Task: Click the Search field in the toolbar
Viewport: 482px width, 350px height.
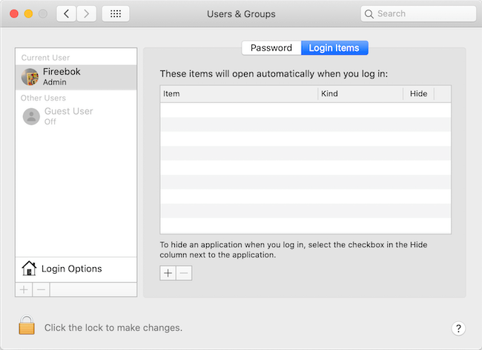Action: click(x=418, y=14)
